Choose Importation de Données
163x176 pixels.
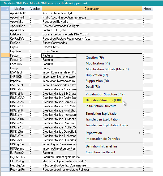[x=102, y=139]
